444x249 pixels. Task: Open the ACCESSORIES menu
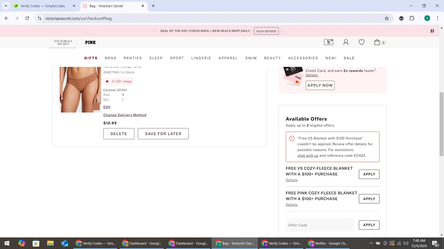pyautogui.click(x=303, y=58)
